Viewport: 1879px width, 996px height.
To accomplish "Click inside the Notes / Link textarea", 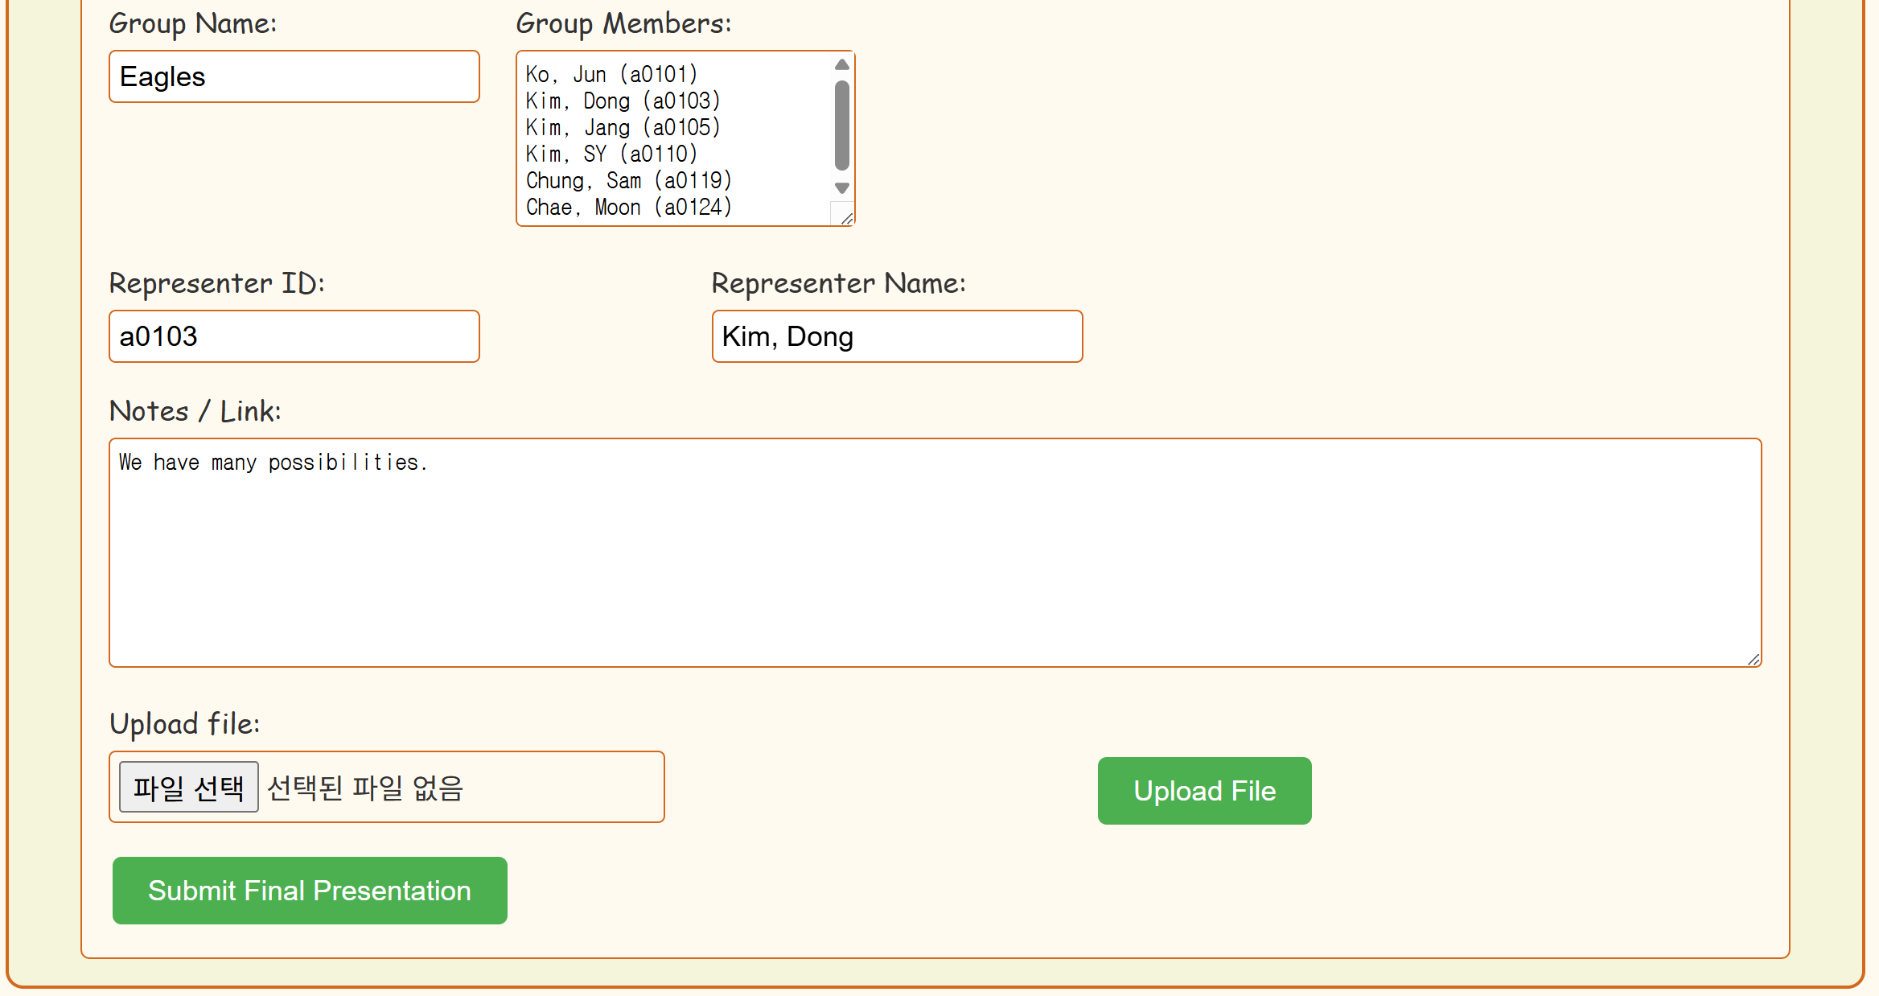I will pos(935,563).
